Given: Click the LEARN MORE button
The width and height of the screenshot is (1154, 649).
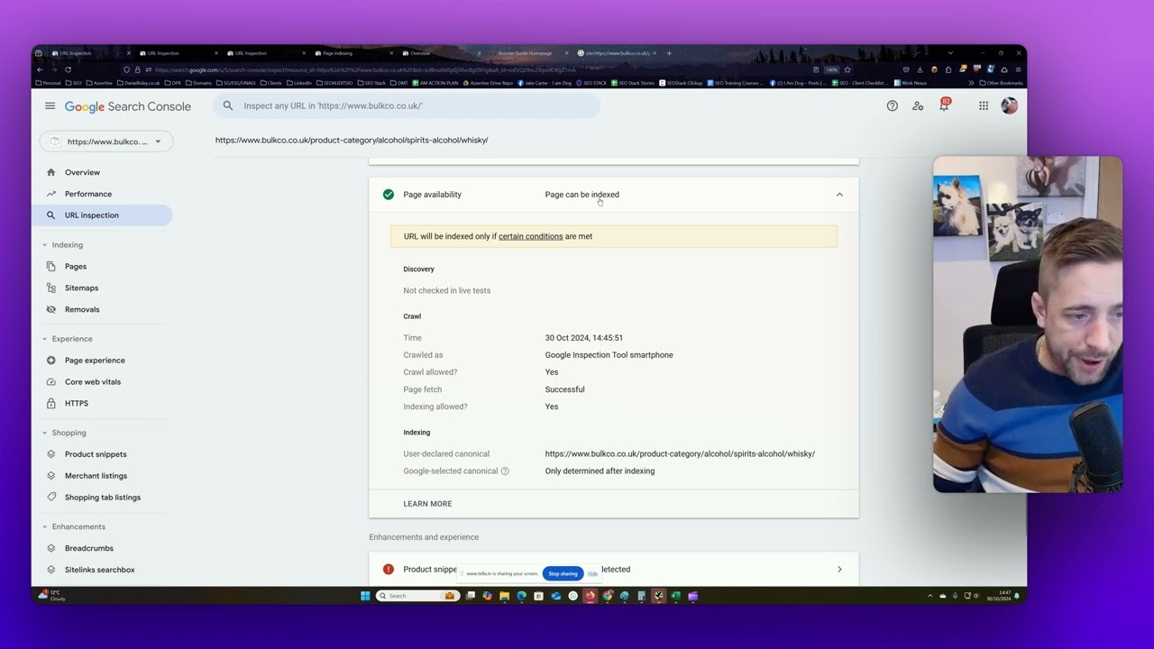Looking at the screenshot, I should [x=427, y=504].
